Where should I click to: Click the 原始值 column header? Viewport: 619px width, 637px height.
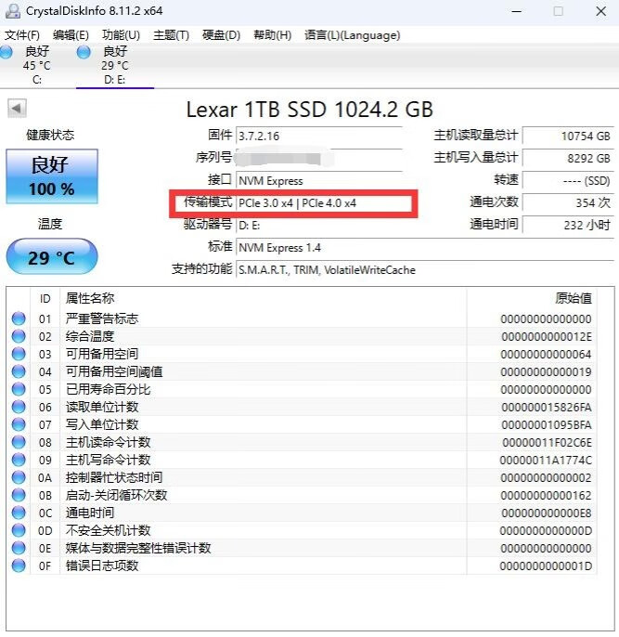(572, 298)
